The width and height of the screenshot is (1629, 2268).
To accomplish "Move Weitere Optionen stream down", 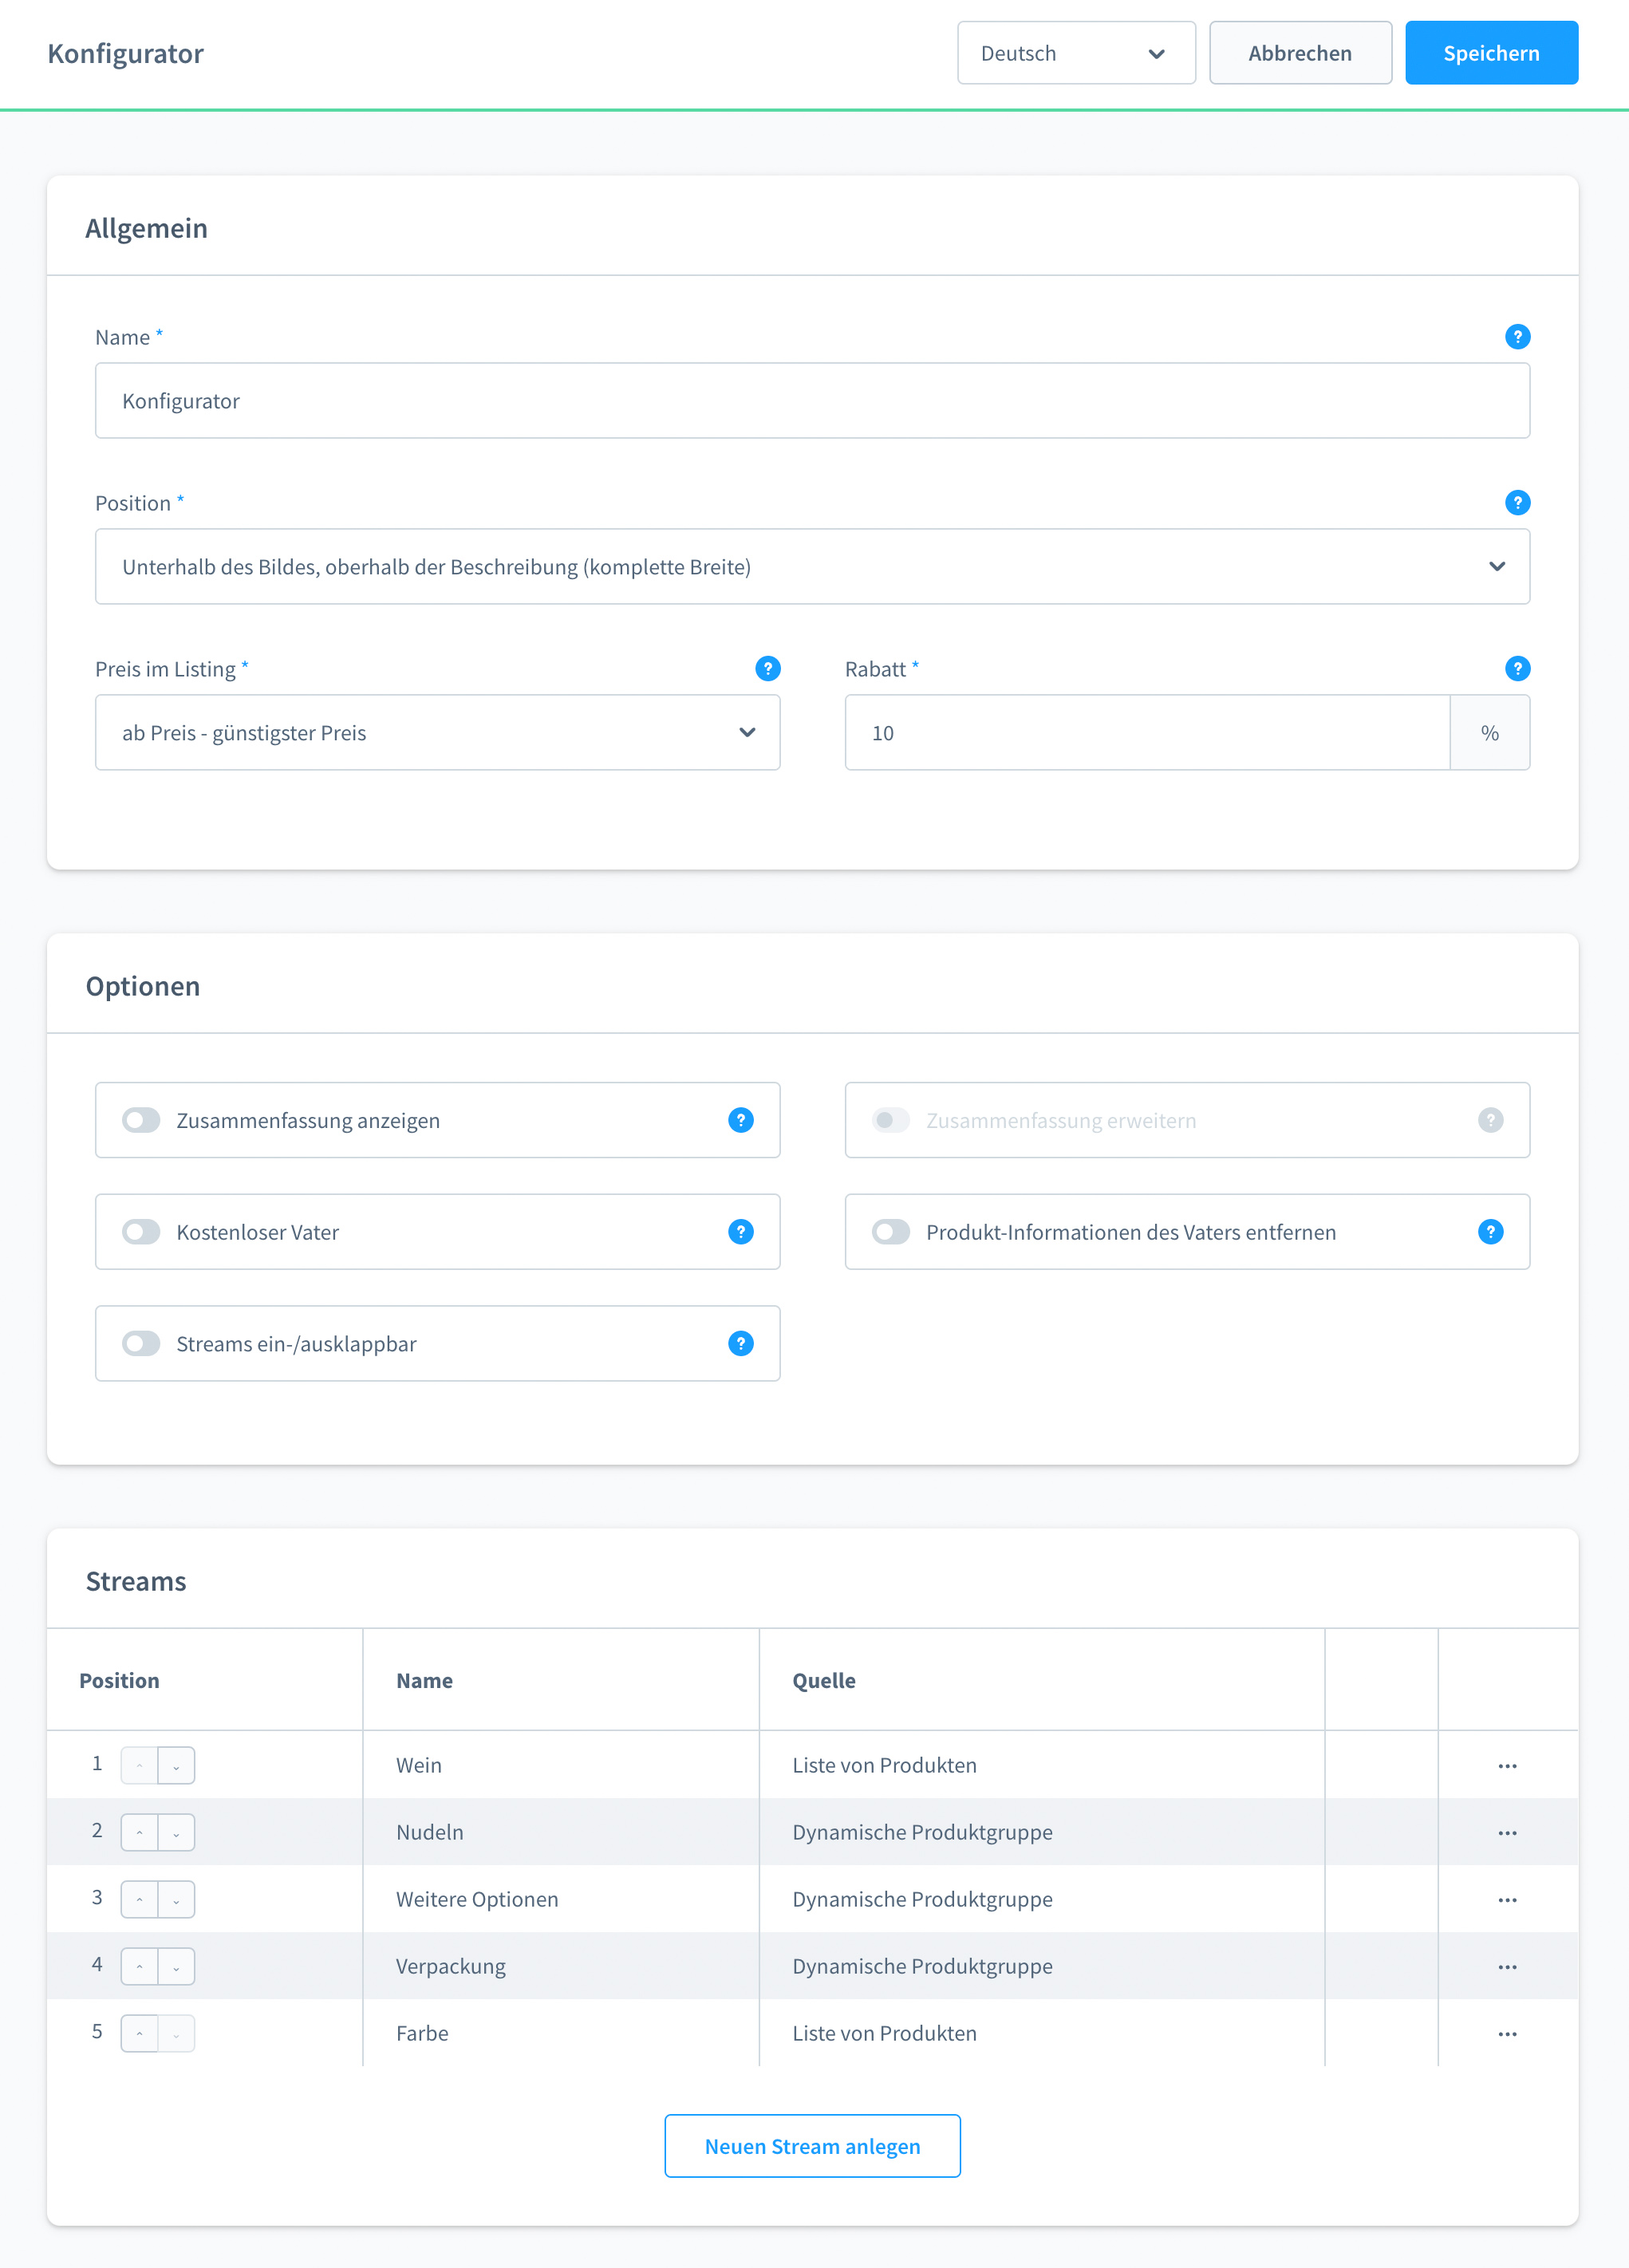I will pos(176,1900).
